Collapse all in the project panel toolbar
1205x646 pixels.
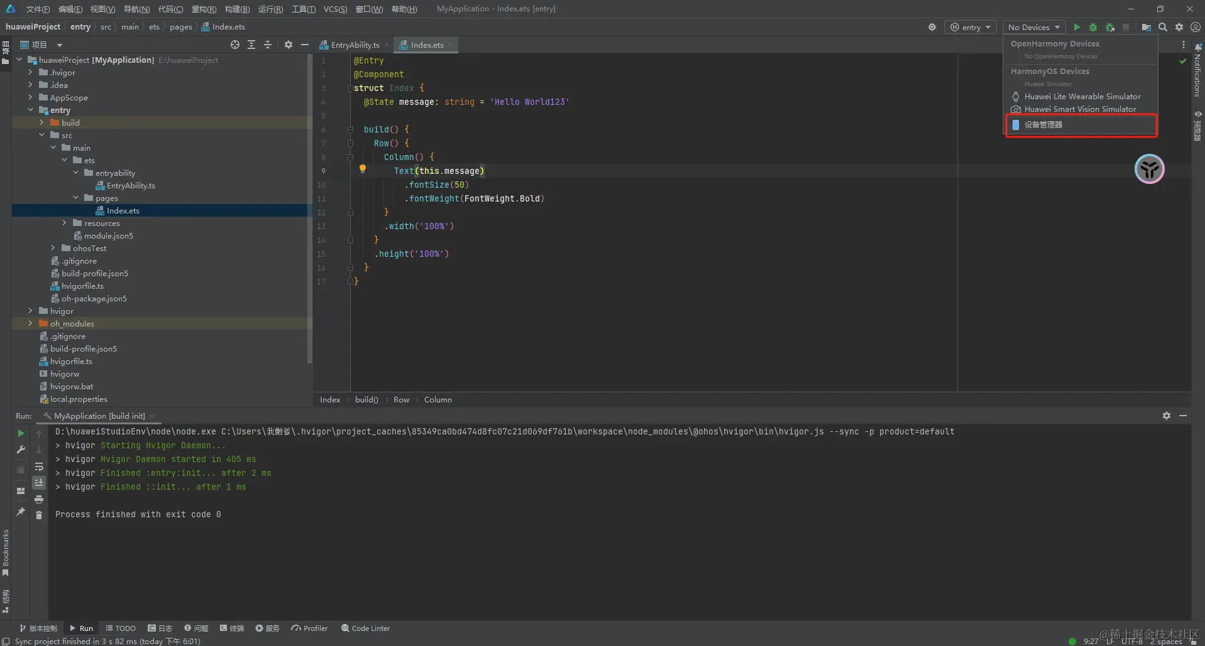[x=268, y=45]
